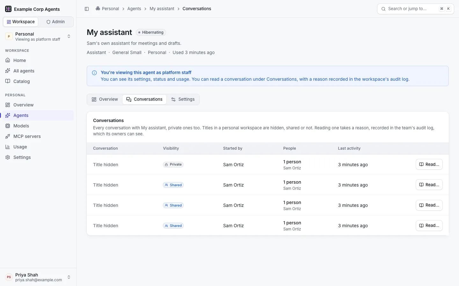The width and height of the screenshot is (459, 286).
Task: Open the Priya Shah account menu
Action: (38, 277)
